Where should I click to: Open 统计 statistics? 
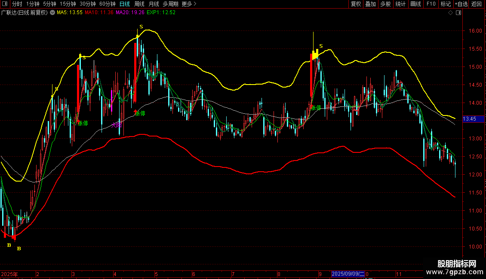pos(400,4)
